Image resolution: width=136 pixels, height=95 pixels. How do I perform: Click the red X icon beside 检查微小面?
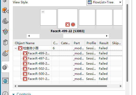point(20,48)
